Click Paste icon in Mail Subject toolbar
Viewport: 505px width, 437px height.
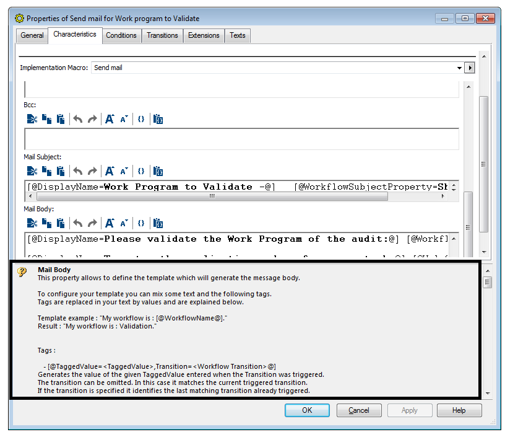point(61,171)
